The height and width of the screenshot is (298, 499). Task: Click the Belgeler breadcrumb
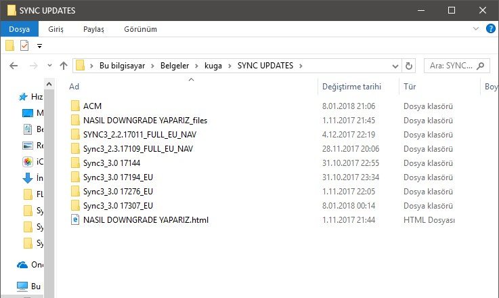tap(175, 66)
